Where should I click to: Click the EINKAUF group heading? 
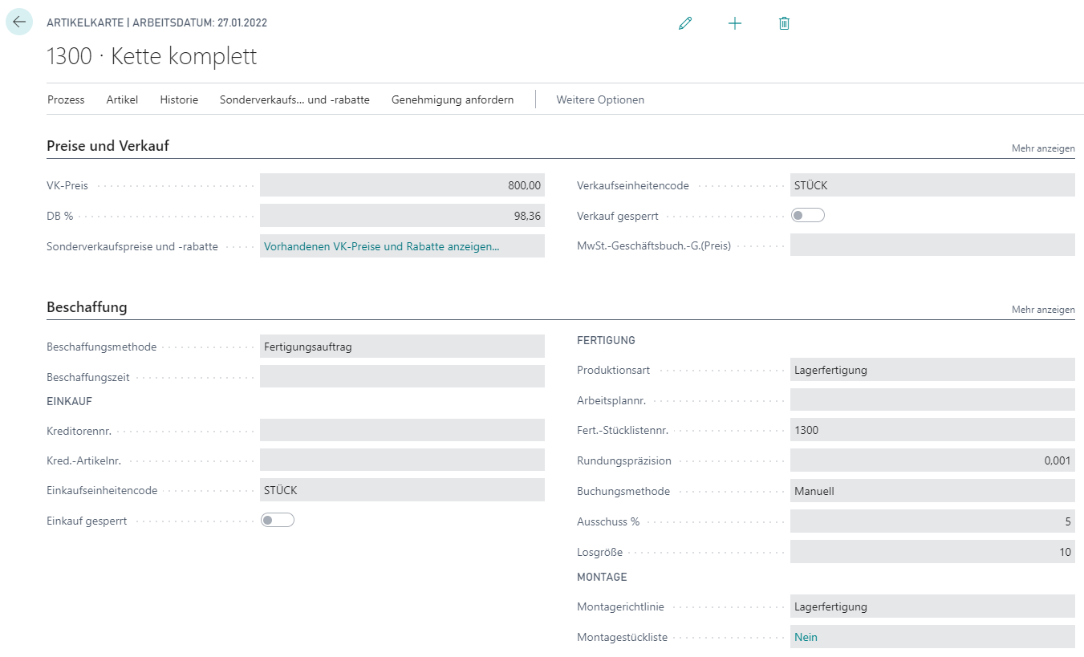click(x=69, y=400)
